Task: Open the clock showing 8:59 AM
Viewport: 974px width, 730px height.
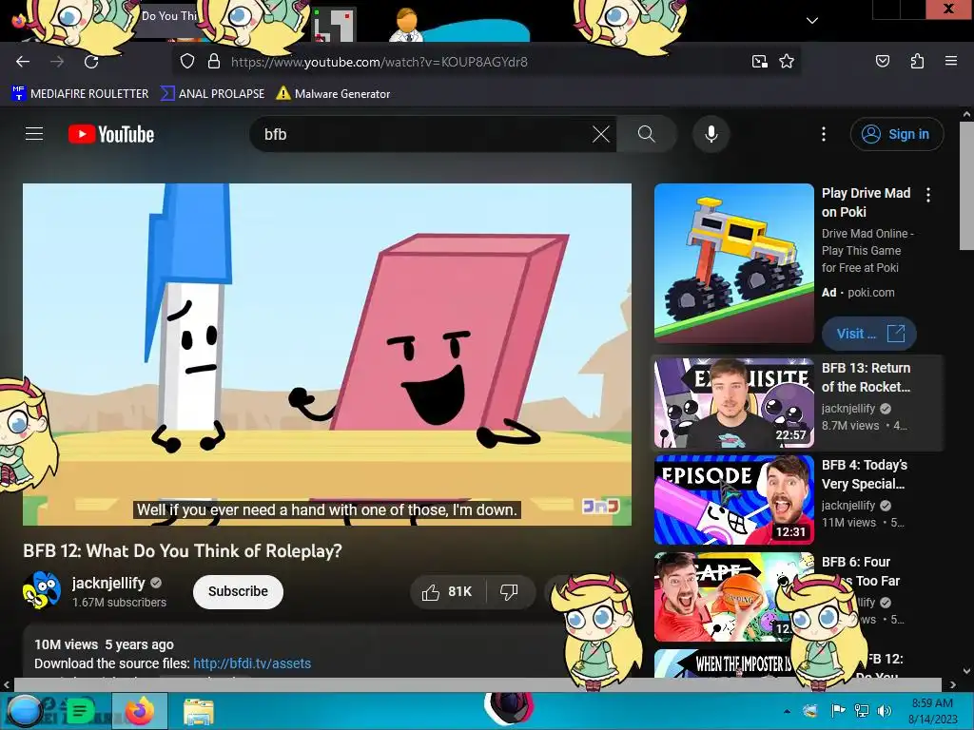Action: (932, 711)
